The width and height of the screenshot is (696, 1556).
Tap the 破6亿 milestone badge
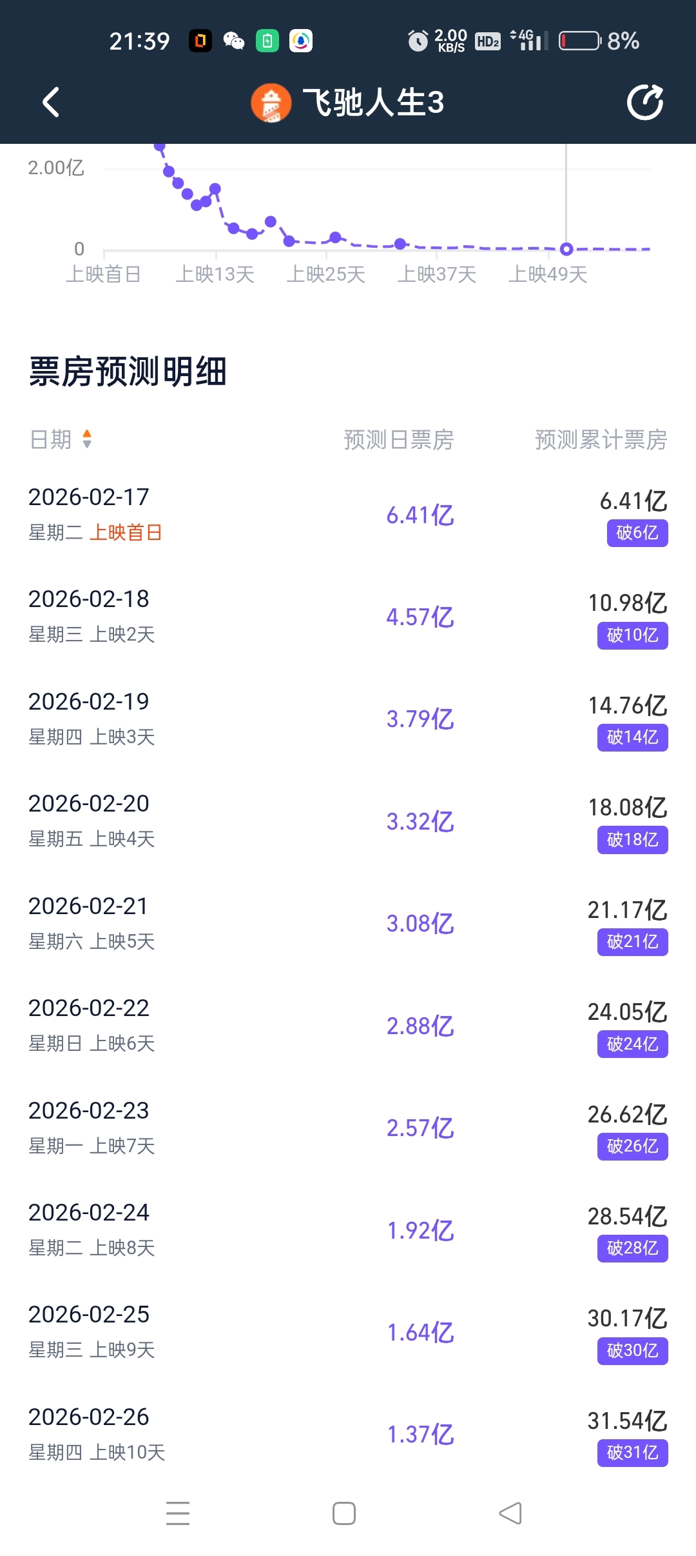(637, 533)
